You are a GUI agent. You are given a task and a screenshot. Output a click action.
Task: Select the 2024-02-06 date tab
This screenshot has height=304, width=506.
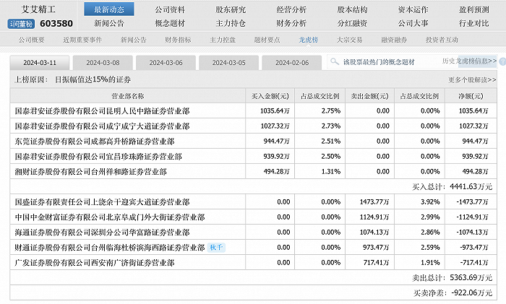[291, 63]
